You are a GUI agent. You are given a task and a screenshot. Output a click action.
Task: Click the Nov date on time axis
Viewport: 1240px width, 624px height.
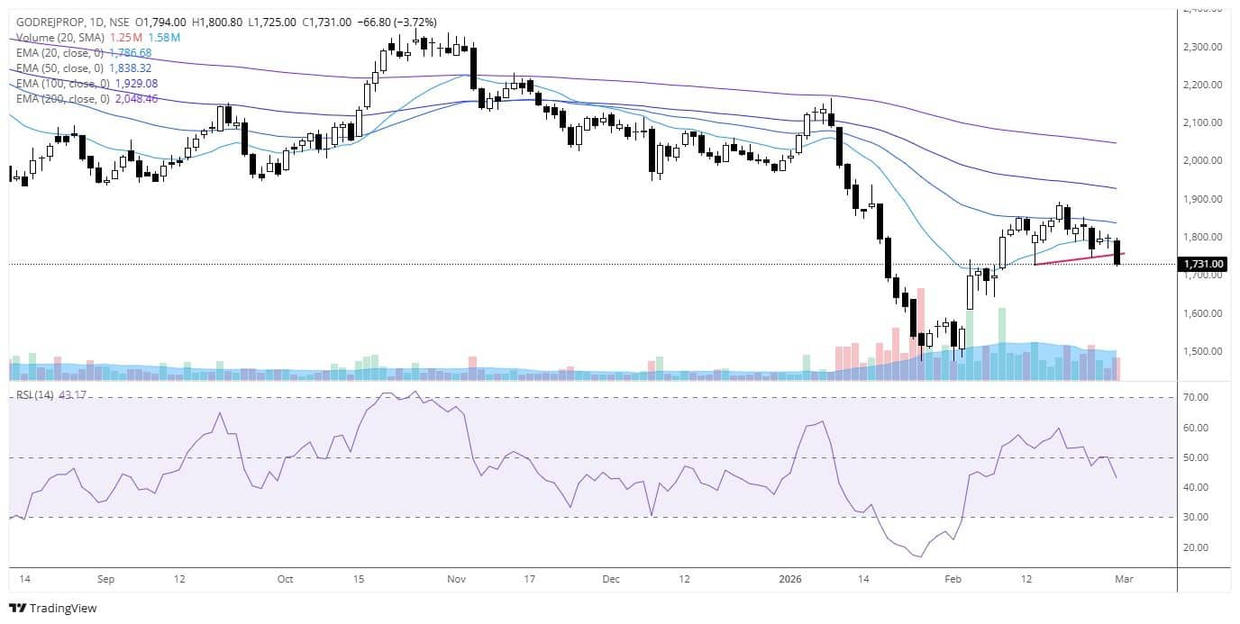[x=456, y=579]
